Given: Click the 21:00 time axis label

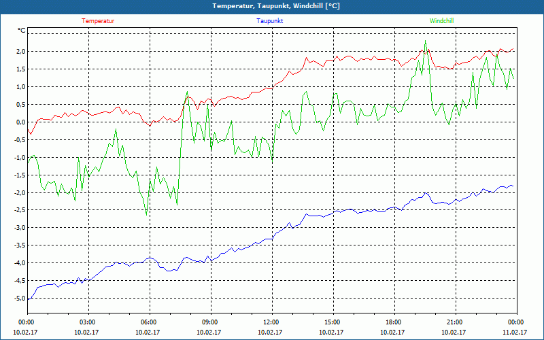Looking at the screenshot, I should coord(456,322).
